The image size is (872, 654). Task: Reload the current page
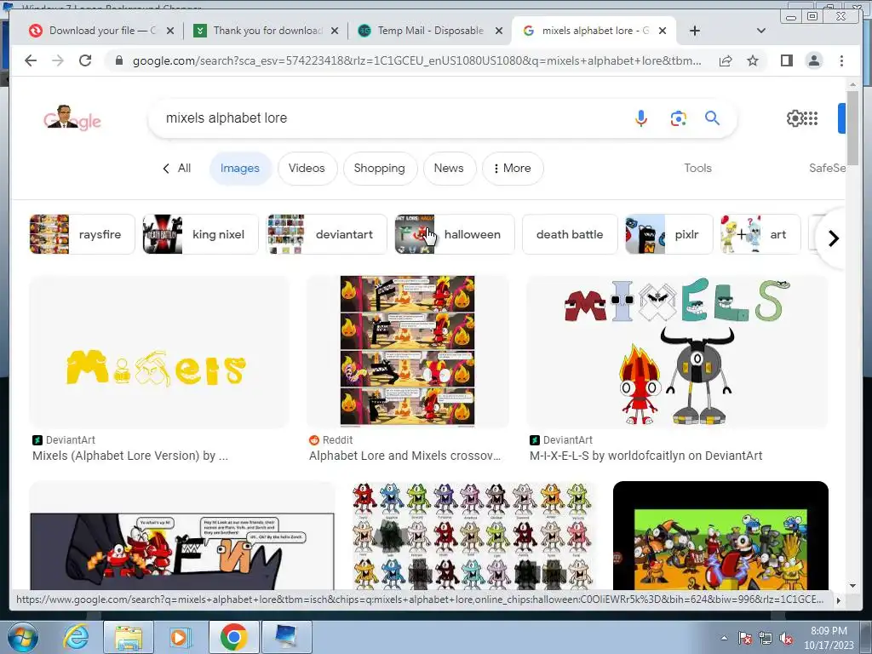click(x=85, y=60)
